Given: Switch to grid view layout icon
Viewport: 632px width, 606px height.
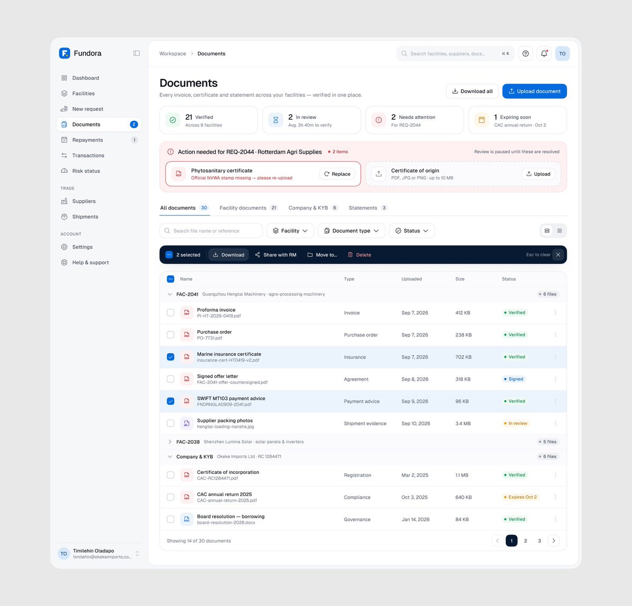Looking at the screenshot, I should (x=560, y=231).
